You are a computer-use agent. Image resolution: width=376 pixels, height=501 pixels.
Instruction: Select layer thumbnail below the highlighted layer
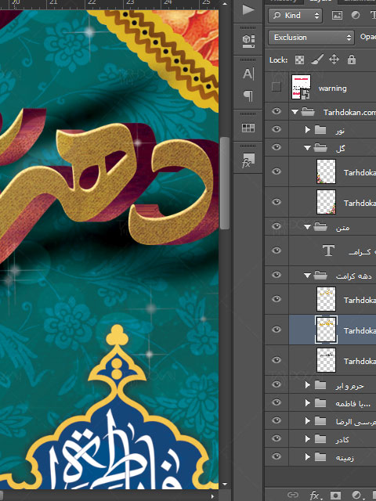pyautogui.click(x=326, y=360)
